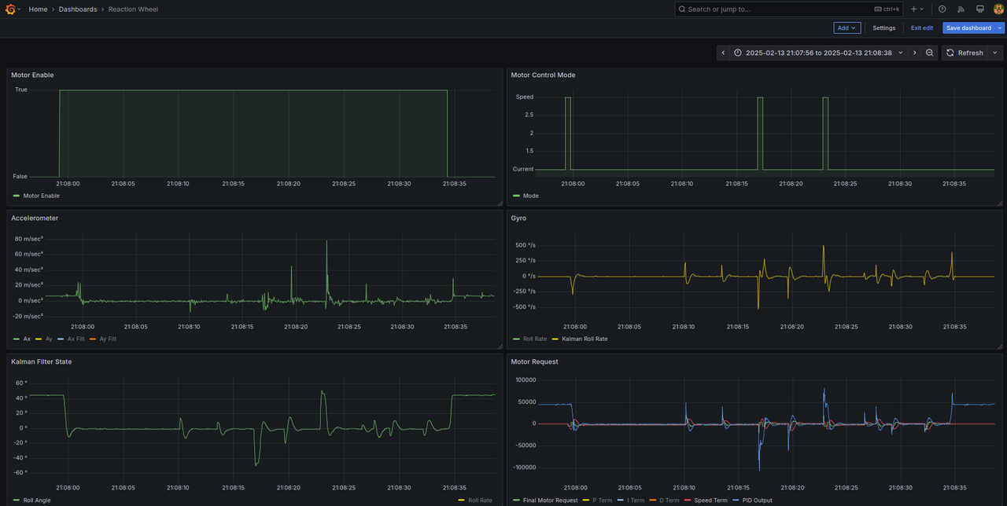Viewport: 1007px width, 506px height.
Task: Zoom out the time range
Action: point(929,53)
